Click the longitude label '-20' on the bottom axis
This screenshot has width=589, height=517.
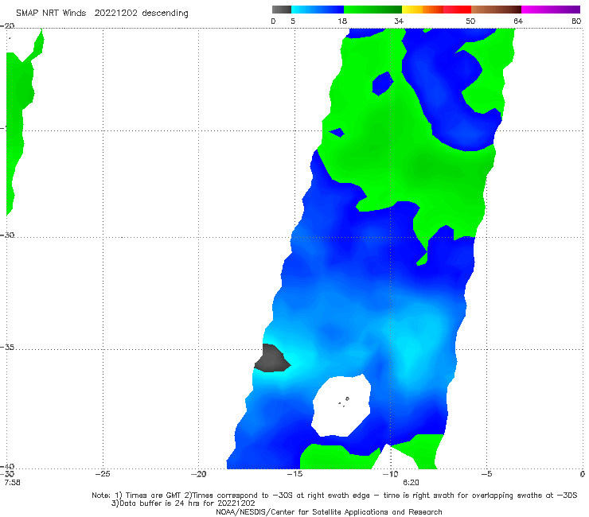(199, 474)
